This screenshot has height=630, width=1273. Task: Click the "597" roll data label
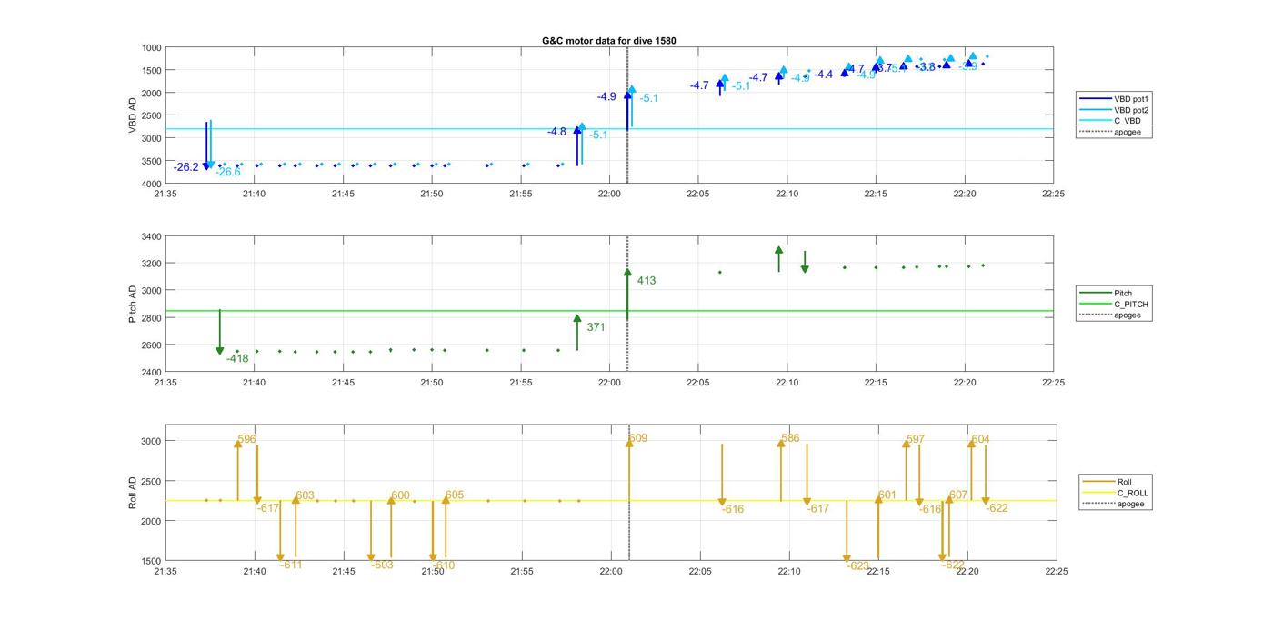[x=916, y=440]
